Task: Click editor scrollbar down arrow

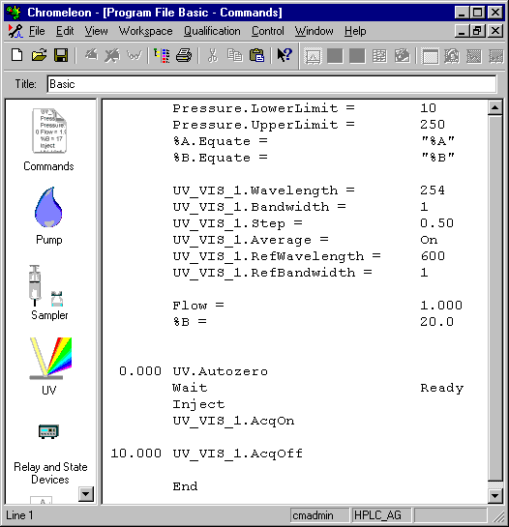Action: [x=495, y=495]
